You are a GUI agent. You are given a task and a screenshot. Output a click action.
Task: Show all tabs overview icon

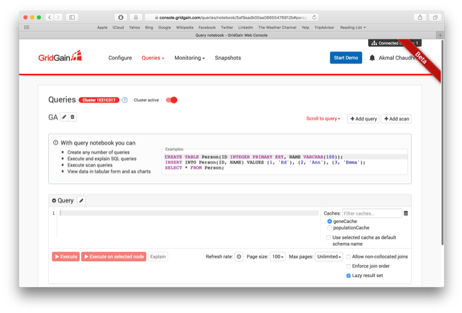435,17
